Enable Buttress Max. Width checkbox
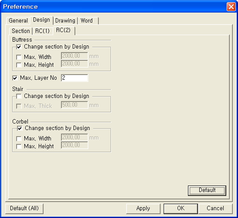238x218 pixels. pos(19,57)
